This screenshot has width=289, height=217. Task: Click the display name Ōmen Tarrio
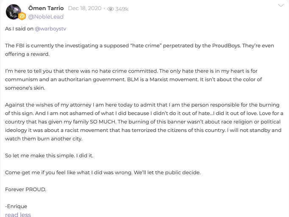point(46,8)
